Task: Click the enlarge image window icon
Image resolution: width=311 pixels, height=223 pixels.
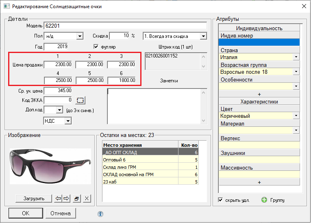Action: click(76, 199)
